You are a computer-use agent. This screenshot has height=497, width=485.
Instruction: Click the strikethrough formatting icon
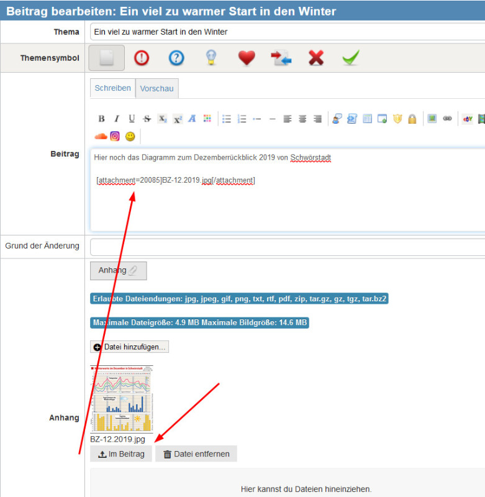coord(147,119)
